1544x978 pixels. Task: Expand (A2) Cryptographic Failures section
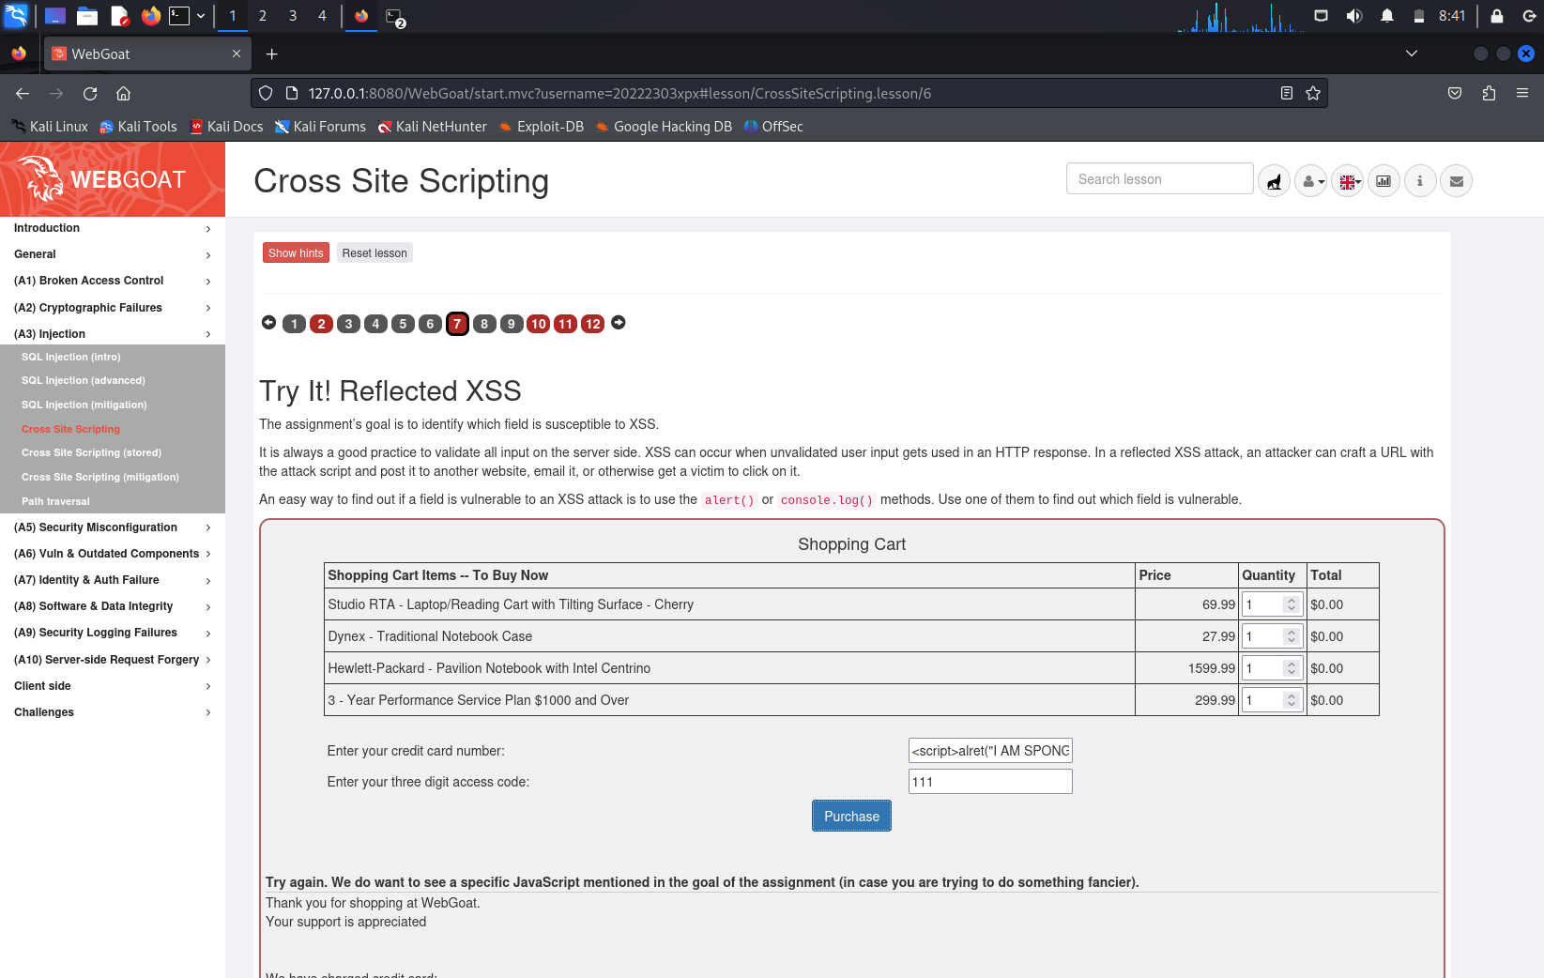(x=113, y=308)
